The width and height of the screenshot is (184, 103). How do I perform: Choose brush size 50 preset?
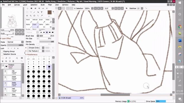(x=49, y=72)
